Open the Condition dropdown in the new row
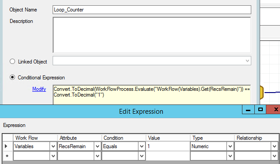Viewport: 280px width, 164px height. (142, 156)
